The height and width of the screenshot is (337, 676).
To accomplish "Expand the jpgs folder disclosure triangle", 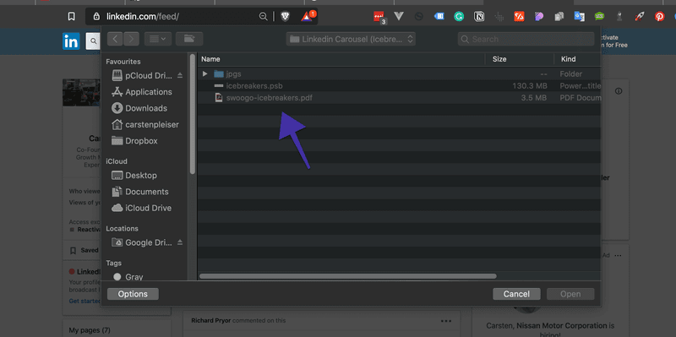I will [205, 73].
